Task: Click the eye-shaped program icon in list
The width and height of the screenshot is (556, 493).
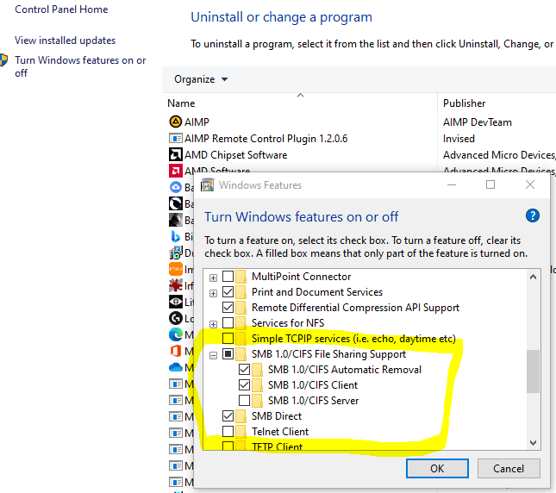Action: pos(176,302)
